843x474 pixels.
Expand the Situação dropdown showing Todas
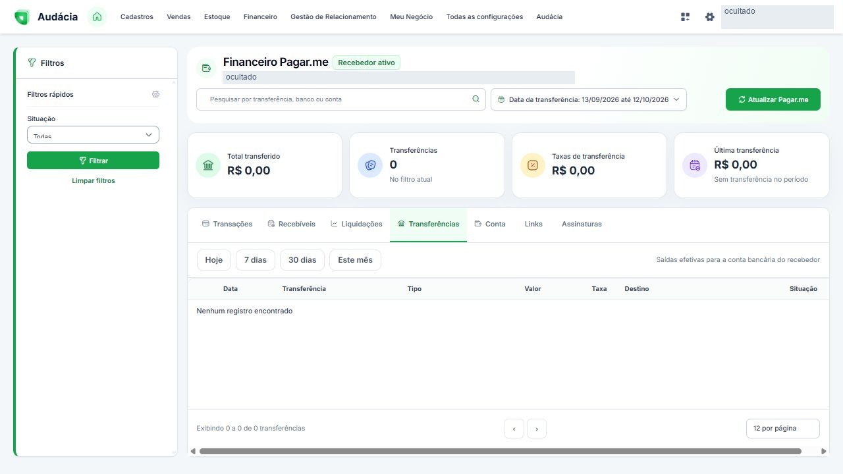[x=93, y=134]
